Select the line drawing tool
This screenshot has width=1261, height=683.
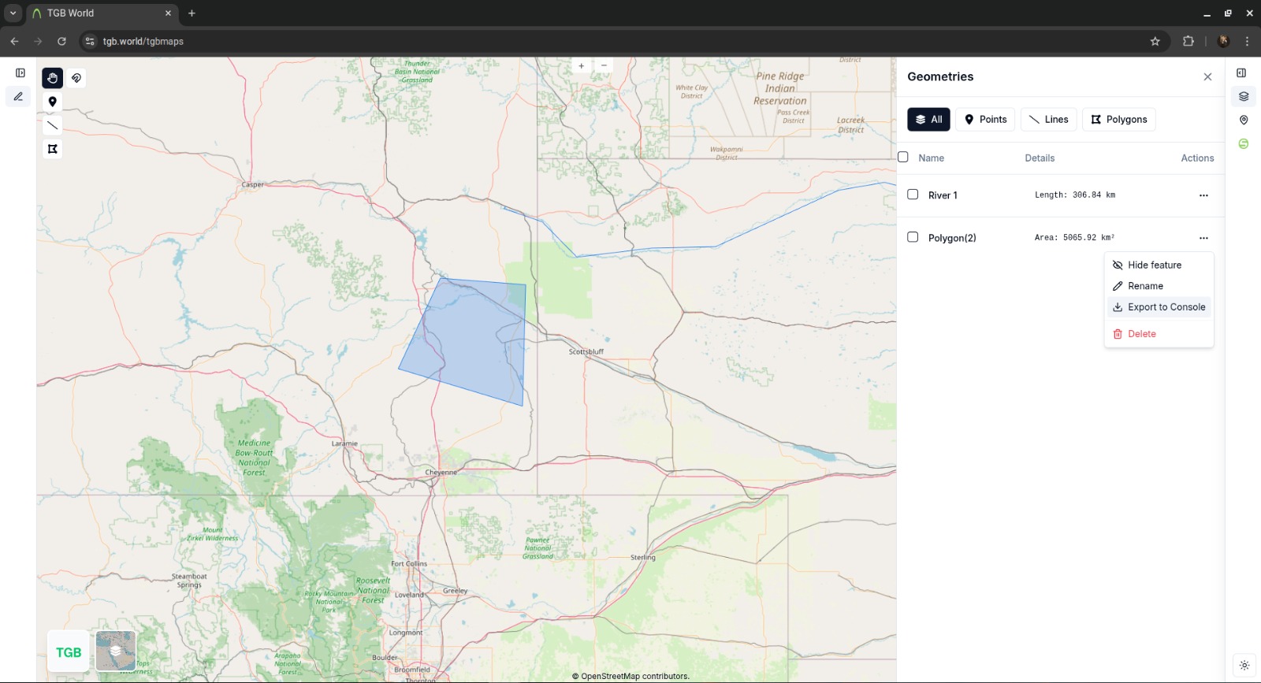(52, 125)
